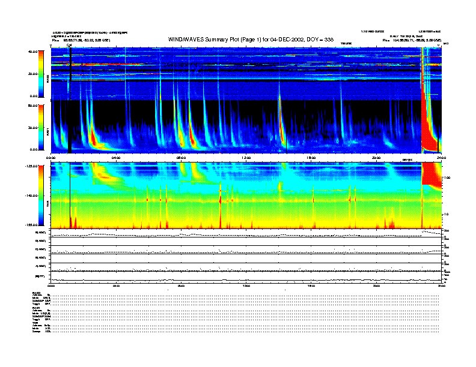Select the 60.00 label on RAD1 scale

coord(32,106)
